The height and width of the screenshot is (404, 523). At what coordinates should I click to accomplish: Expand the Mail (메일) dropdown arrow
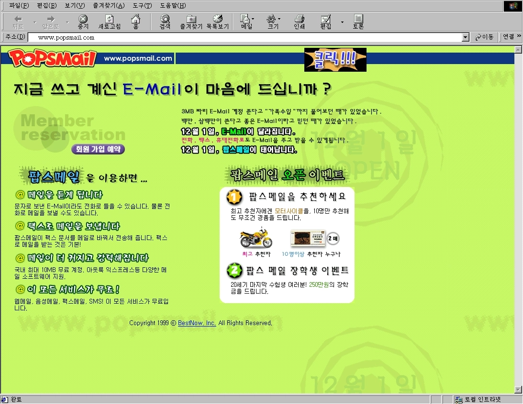(x=253, y=19)
